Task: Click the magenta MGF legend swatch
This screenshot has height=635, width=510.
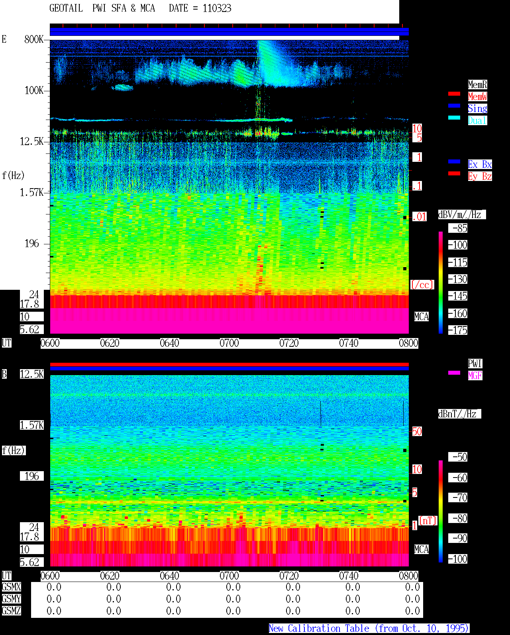Action: [x=454, y=373]
